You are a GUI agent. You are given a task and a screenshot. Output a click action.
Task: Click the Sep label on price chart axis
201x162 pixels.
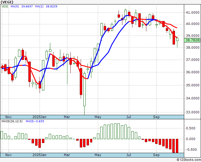(x=156, y=117)
